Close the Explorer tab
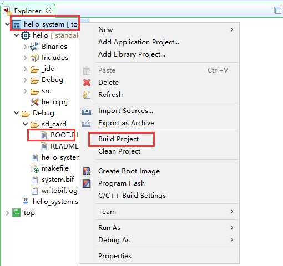This screenshot has height=266, width=283. tap(48, 11)
